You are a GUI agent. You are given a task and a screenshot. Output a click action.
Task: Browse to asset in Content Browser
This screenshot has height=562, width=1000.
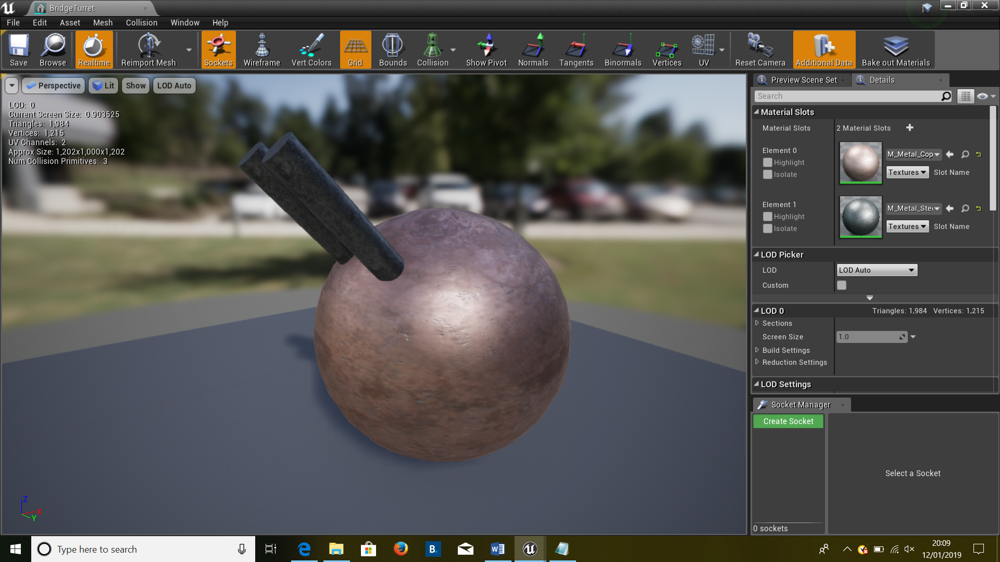[x=53, y=50]
